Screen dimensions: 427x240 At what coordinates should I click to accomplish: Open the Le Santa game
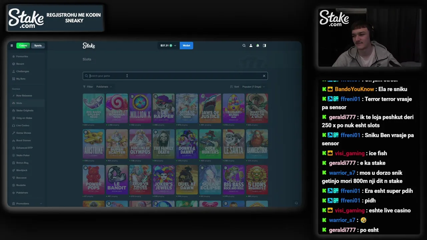click(234, 144)
